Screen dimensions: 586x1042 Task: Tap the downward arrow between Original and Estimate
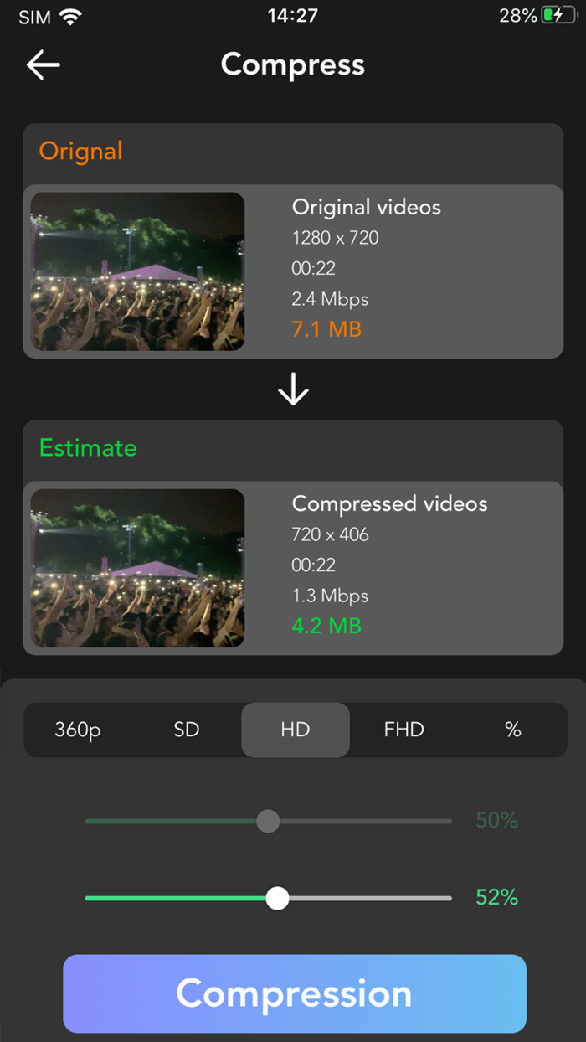293,387
